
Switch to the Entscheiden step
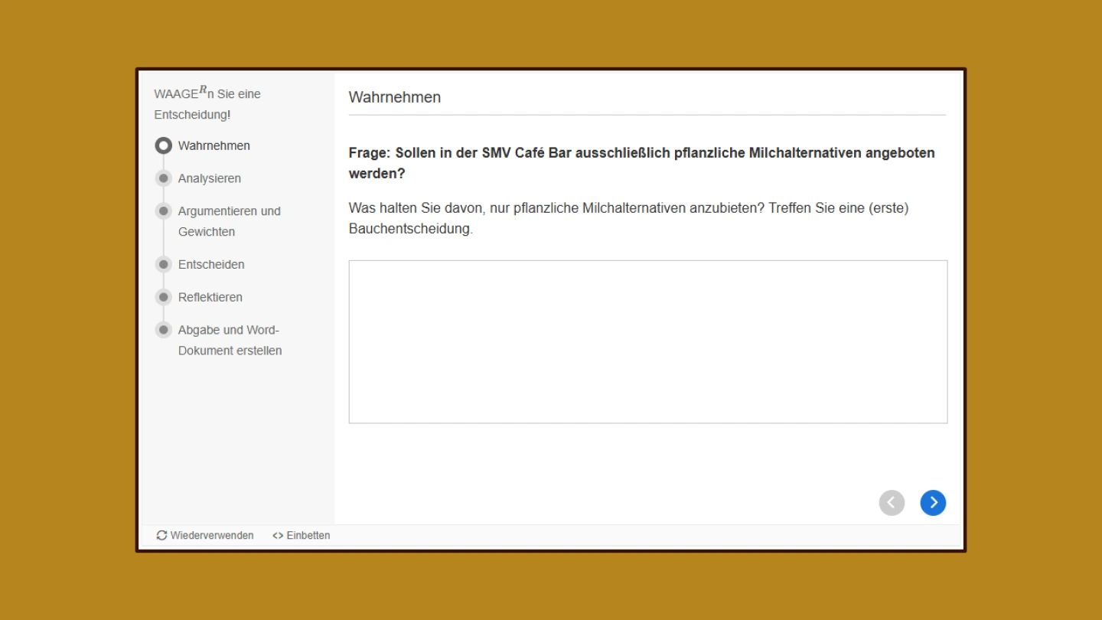pos(211,264)
